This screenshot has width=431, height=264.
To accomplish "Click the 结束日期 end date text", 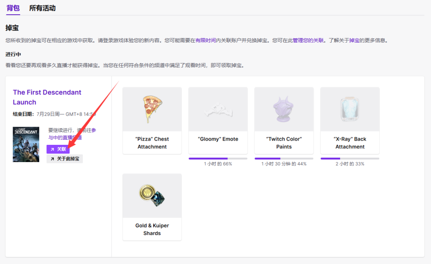I will tap(54, 114).
